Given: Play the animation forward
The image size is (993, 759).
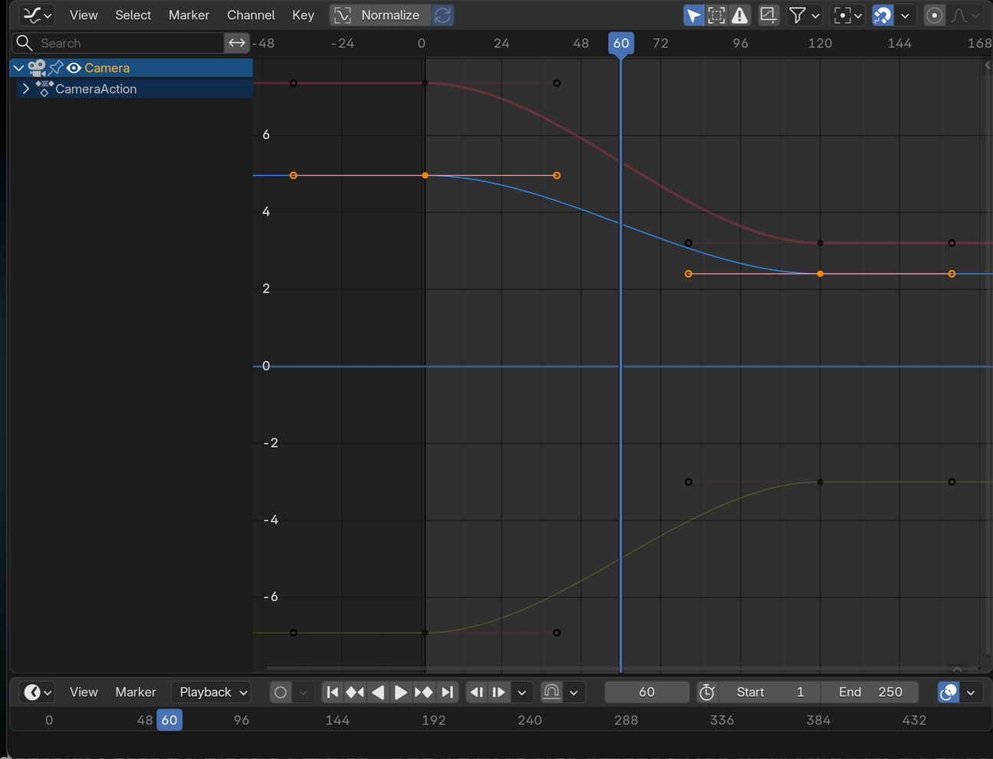Looking at the screenshot, I should tap(400, 692).
